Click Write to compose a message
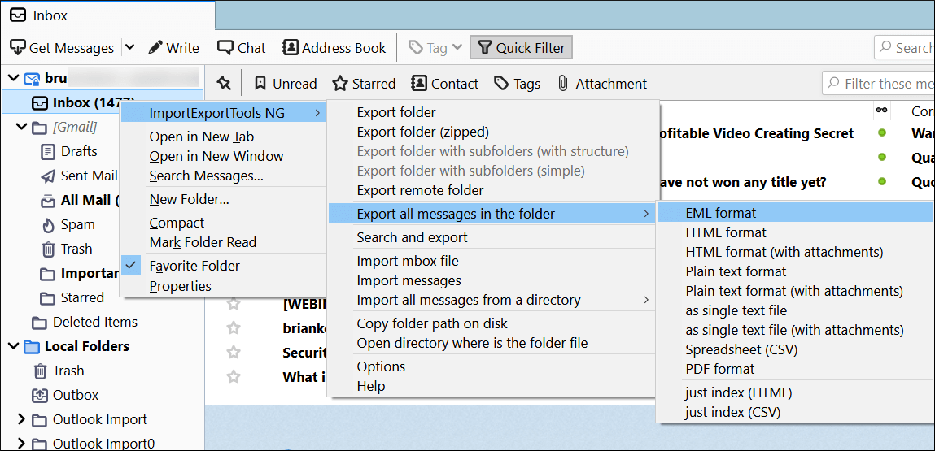The image size is (935, 451). point(173,48)
